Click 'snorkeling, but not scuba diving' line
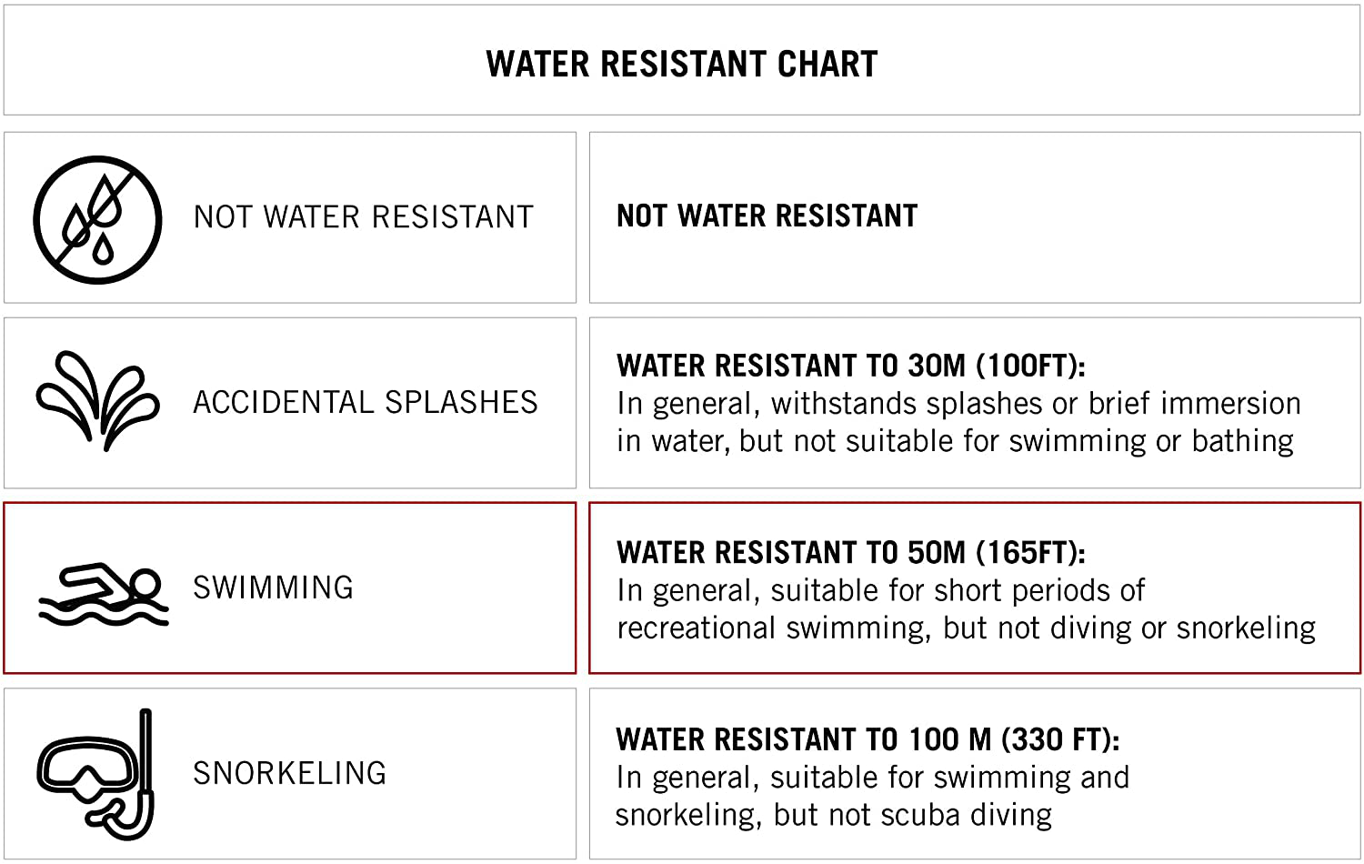 pyautogui.click(x=833, y=815)
